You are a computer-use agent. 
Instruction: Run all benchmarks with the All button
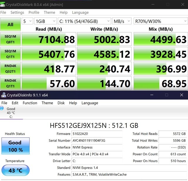(x=10, y=25)
